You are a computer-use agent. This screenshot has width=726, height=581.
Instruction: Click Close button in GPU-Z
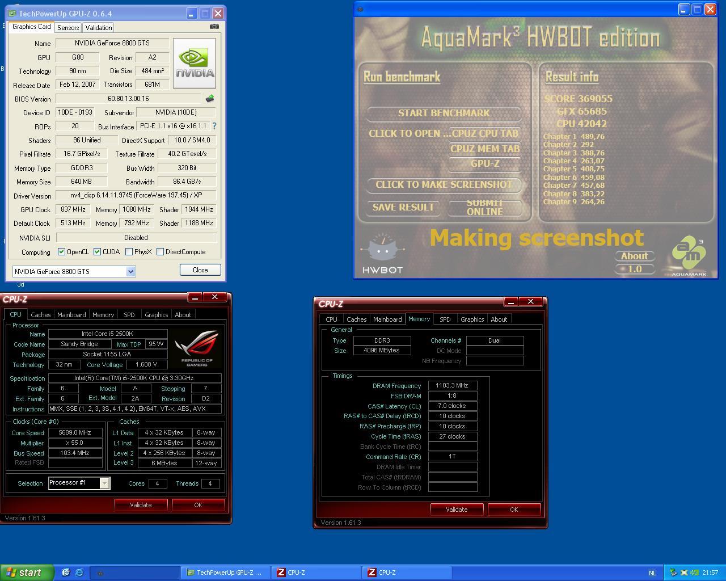coord(200,270)
